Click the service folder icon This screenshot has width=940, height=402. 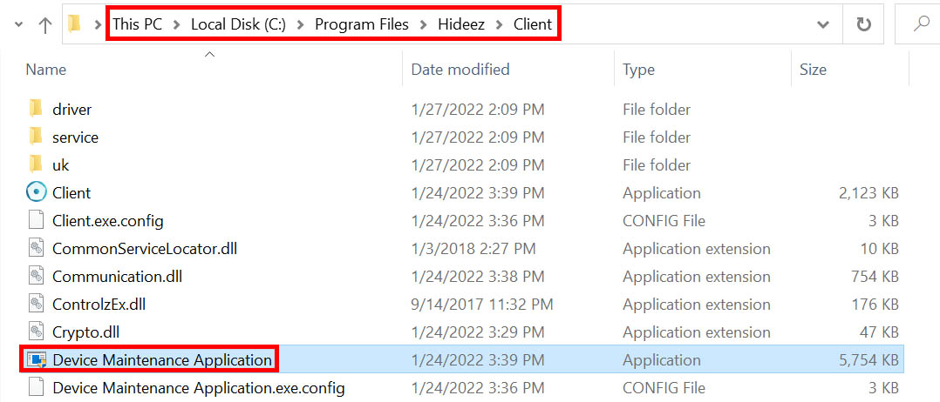point(36,137)
